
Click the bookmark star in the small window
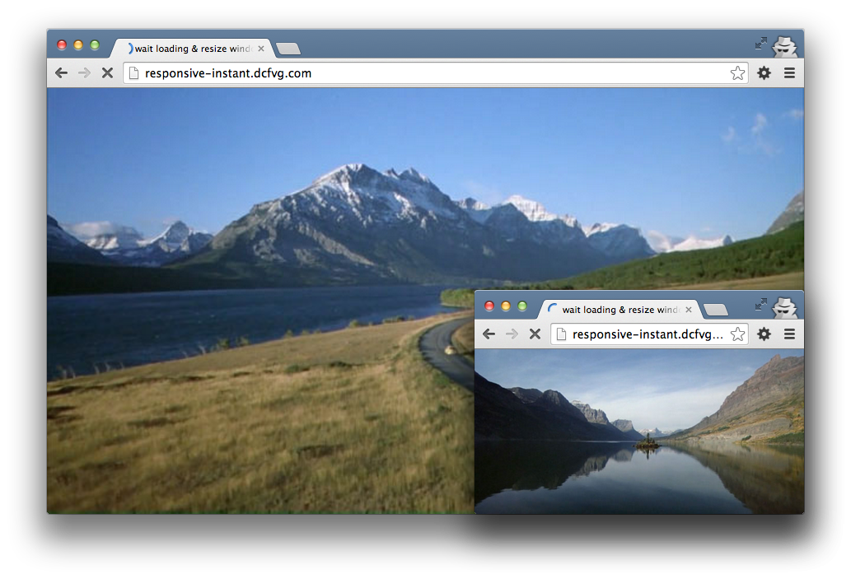pyautogui.click(x=737, y=334)
